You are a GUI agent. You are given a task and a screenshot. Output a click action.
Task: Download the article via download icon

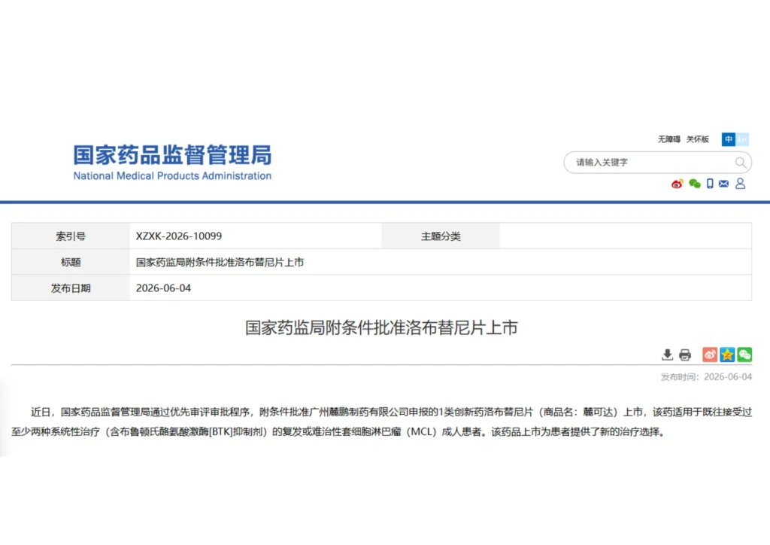tap(667, 355)
